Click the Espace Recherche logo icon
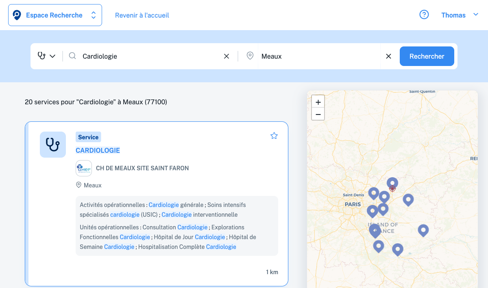488x288 pixels. point(17,15)
